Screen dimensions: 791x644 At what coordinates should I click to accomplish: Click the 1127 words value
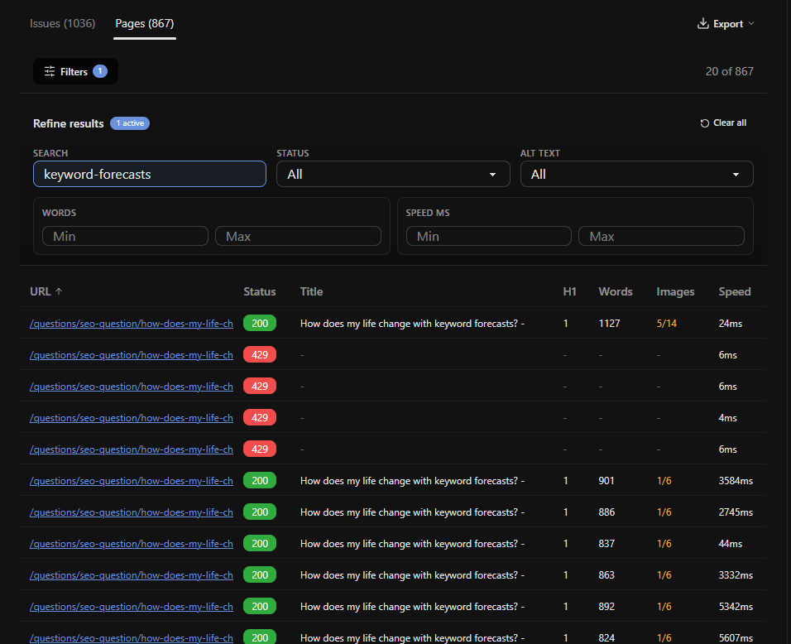click(609, 324)
